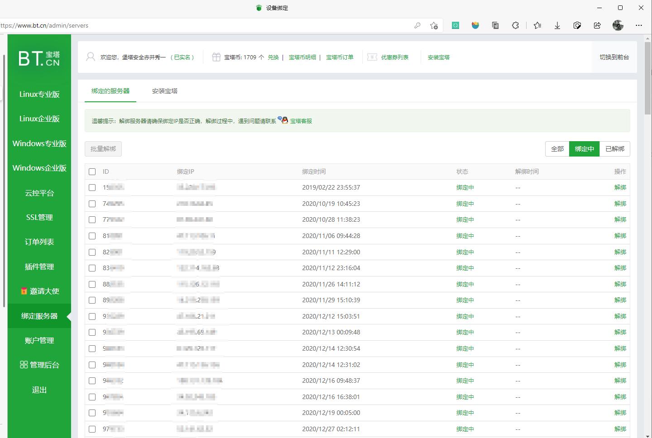The height and width of the screenshot is (438, 652).
Task: Open SSL管理 in the sidebar
Action: pyautogui.click(x=39, y=217)
